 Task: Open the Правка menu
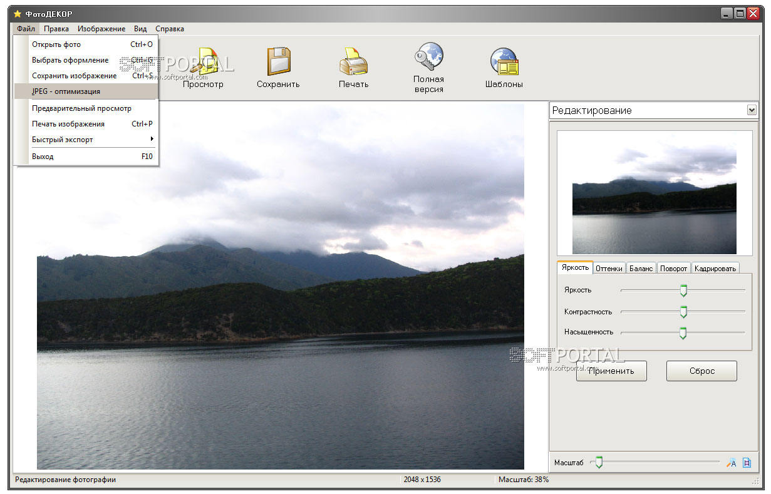click(56, 28)
